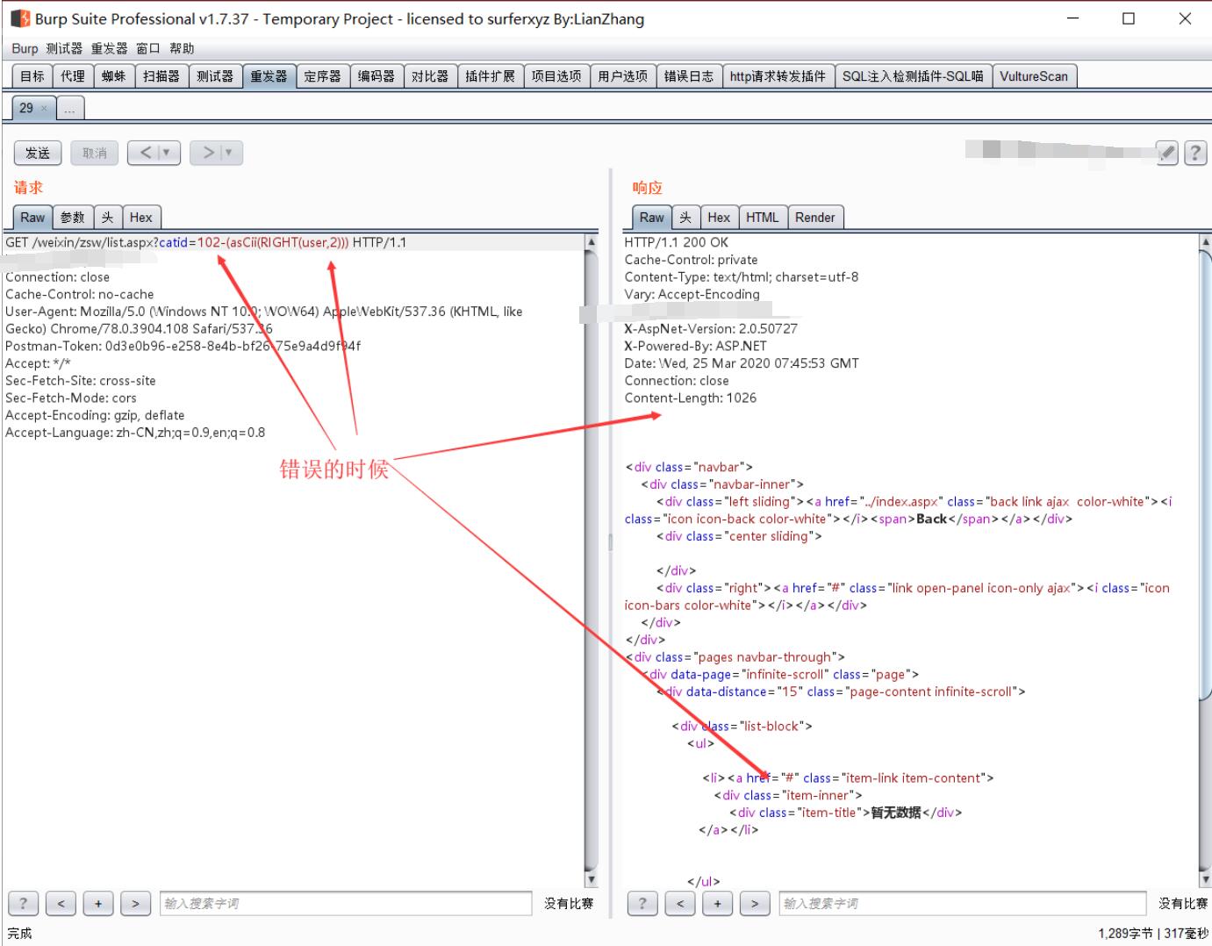Select the request Hex tab
The width and height of the screenshot is (1212, 946).
click(x=140, y=218)
